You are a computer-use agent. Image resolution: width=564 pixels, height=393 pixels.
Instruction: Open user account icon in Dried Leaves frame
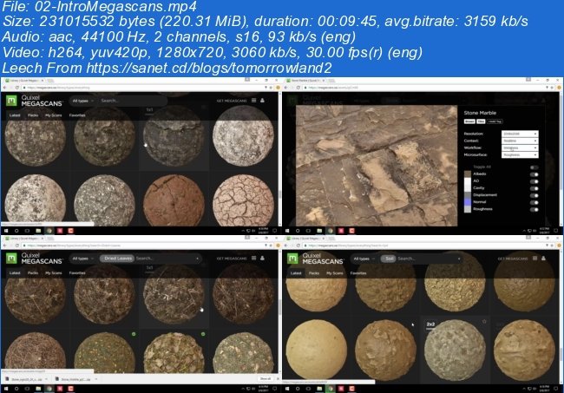(263, 259)
